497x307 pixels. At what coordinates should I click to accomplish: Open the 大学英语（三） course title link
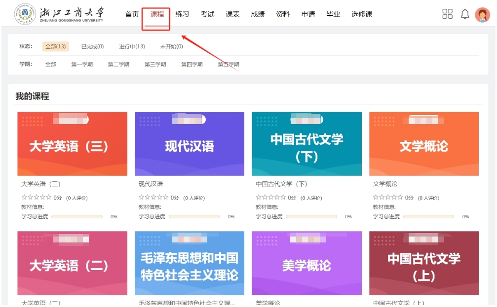tap(40, 184)
